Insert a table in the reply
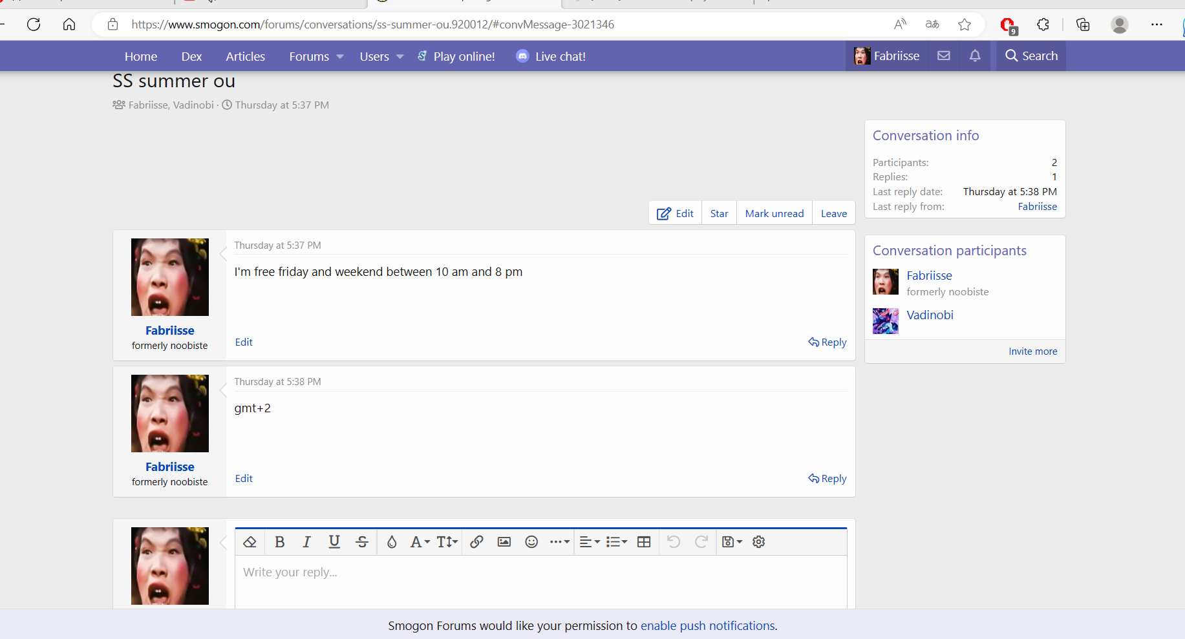 [644, 542]
